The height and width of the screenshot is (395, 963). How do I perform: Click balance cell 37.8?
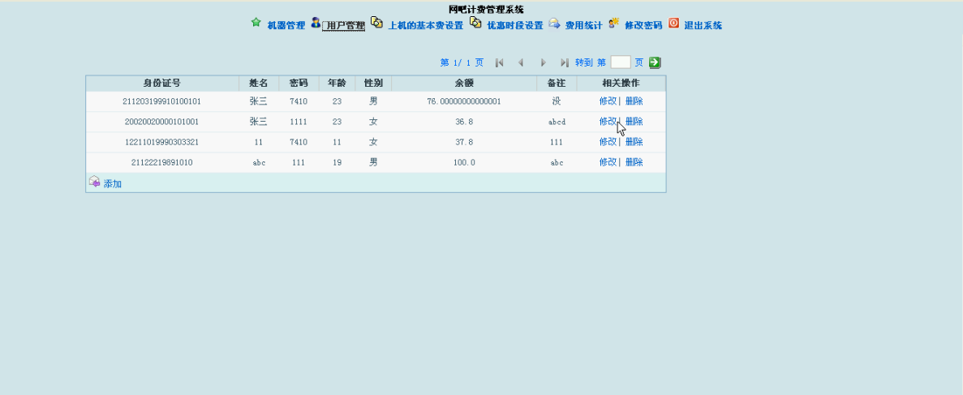[464, 142]
